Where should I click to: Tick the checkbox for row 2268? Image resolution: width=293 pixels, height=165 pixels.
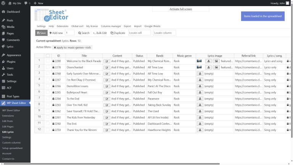[48, 73]
